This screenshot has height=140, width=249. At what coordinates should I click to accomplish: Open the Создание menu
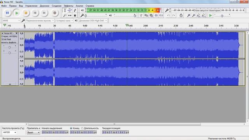(56, 6)
